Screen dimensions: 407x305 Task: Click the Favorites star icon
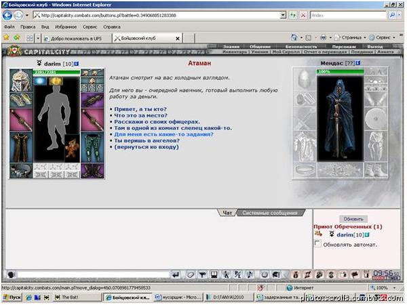pyautogui.click(x=6, y=37)
